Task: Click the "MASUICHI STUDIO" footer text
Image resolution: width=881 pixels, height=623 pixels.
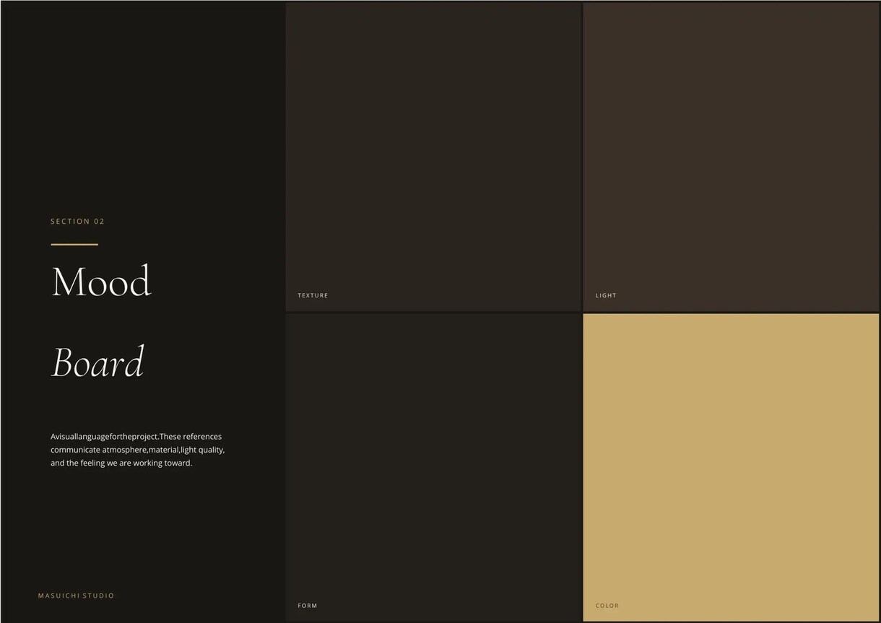Action: click(x=76, y=596)
